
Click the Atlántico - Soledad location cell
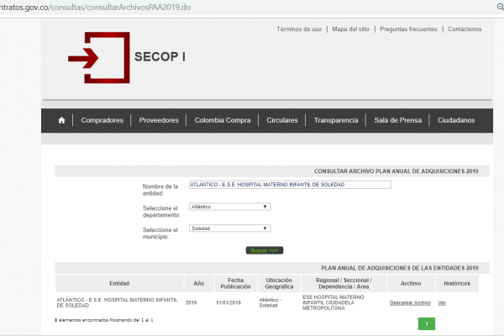[x=270, y=303]
